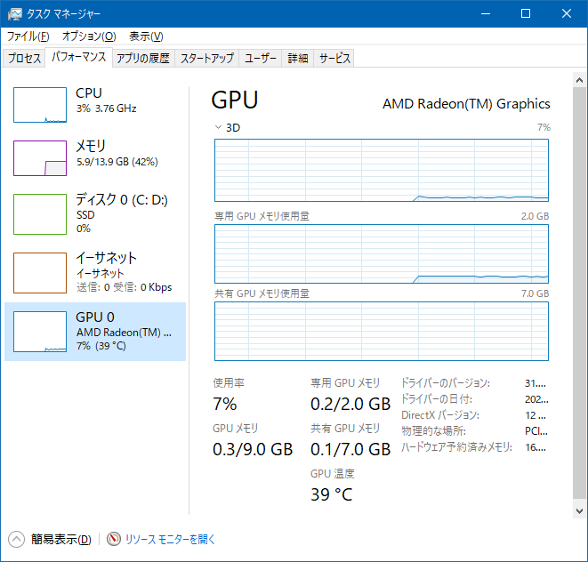Open the リソース モニターを開く link
588x562 pixels.
click(x=170, y=539)
